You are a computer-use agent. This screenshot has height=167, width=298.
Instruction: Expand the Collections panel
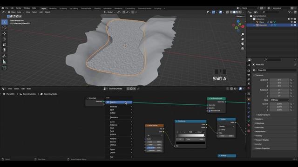[260, 123]
